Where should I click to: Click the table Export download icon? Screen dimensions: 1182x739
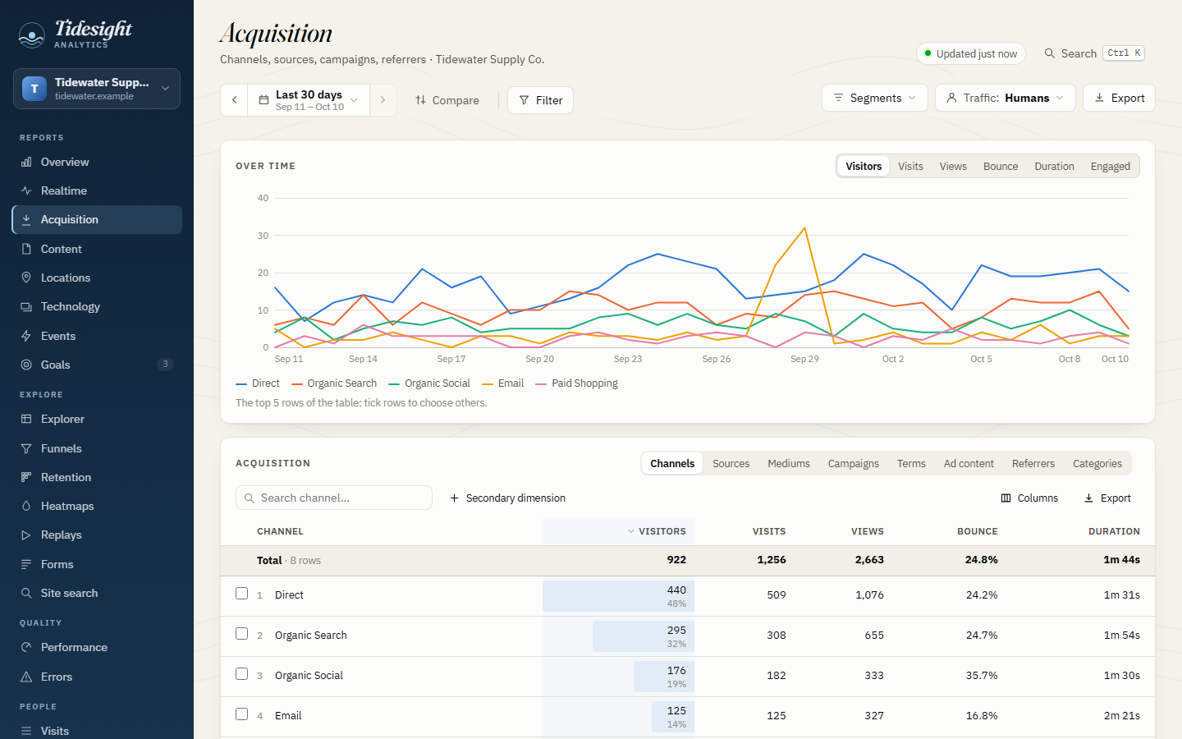tap(1089, 498)
